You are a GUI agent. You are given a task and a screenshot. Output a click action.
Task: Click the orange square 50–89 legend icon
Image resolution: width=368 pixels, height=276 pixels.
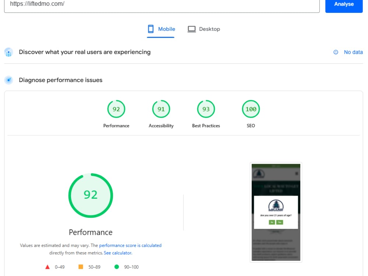[81, 267]
